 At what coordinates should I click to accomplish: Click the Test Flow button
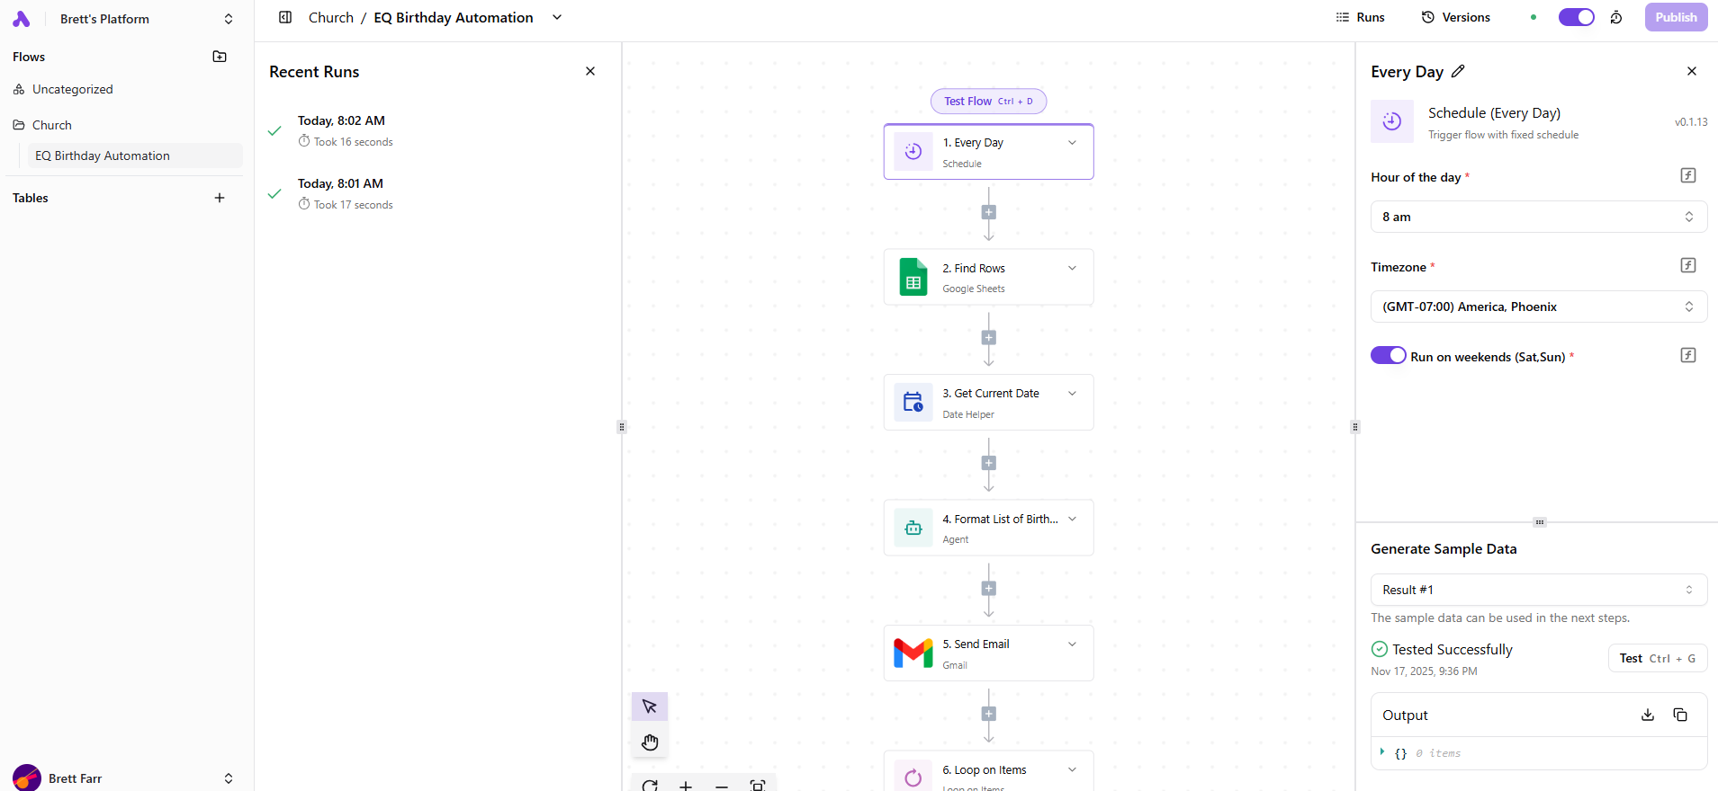[x=988, y=102]
